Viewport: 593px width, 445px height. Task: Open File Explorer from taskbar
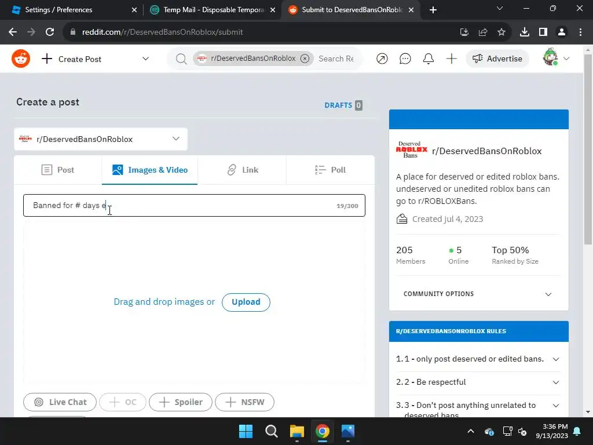point(297,431)
